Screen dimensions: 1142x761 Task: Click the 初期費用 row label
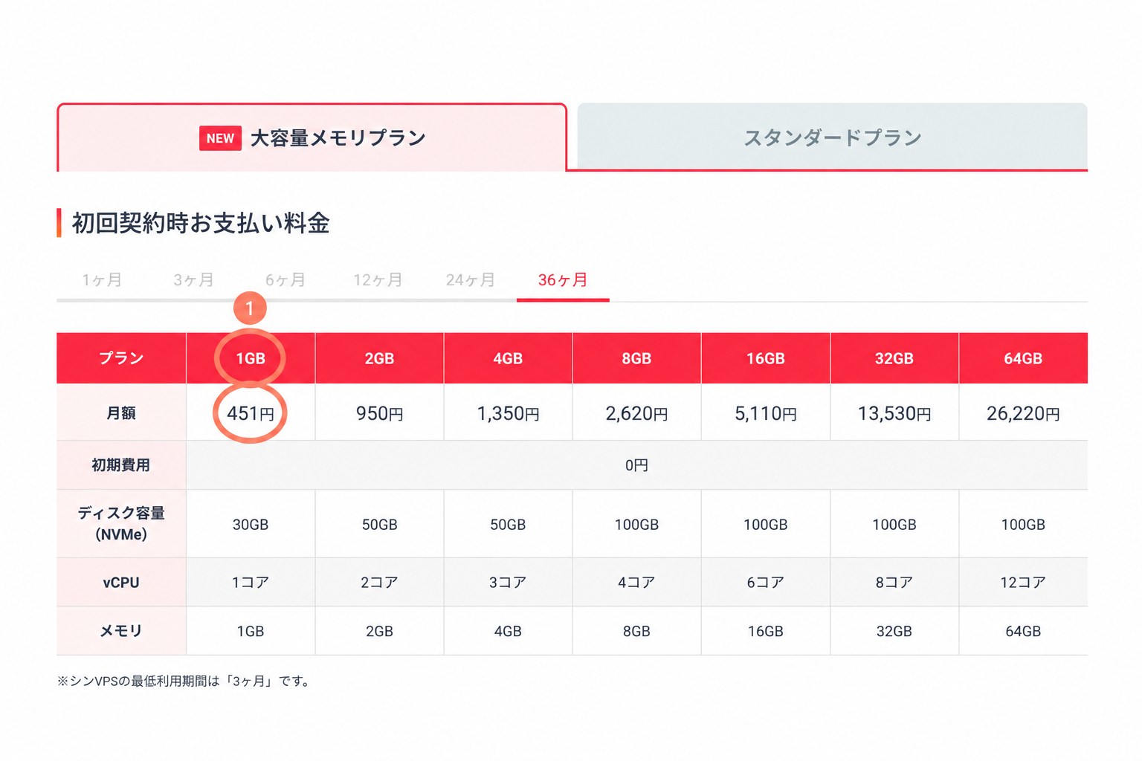click(x=121, y=464)
